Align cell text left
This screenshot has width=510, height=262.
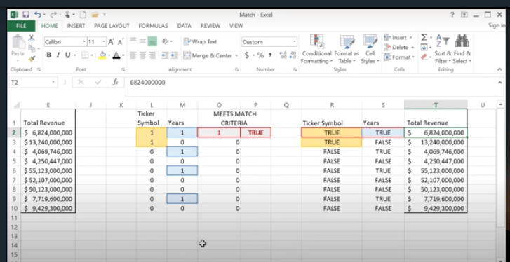(133, 55)
